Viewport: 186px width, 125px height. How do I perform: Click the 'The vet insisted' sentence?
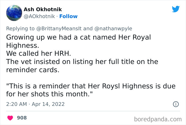pos(82,62)
